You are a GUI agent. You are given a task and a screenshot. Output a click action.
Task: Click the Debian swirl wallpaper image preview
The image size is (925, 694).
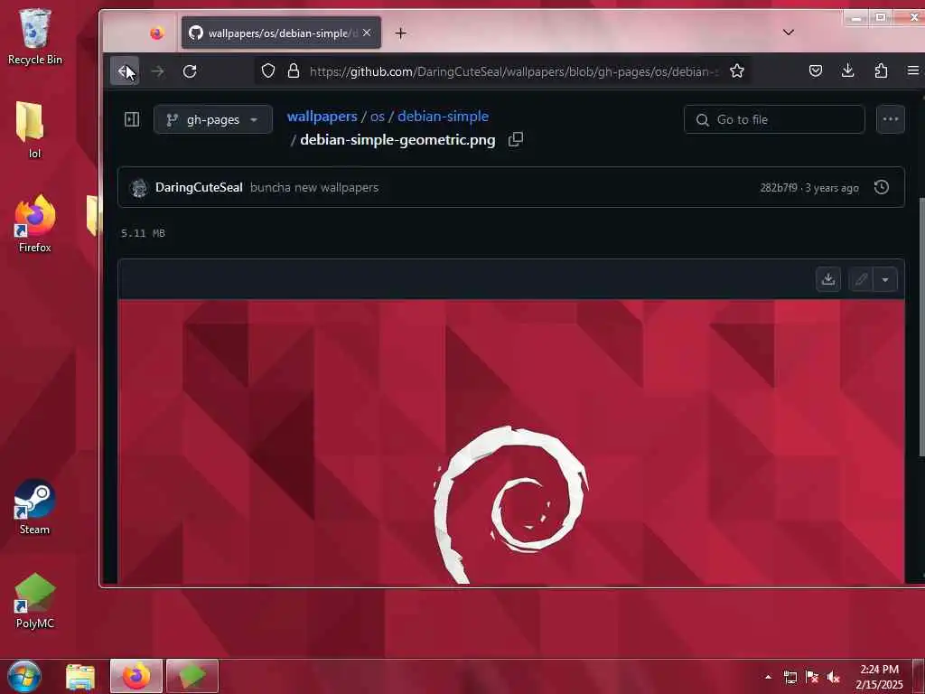511,442
